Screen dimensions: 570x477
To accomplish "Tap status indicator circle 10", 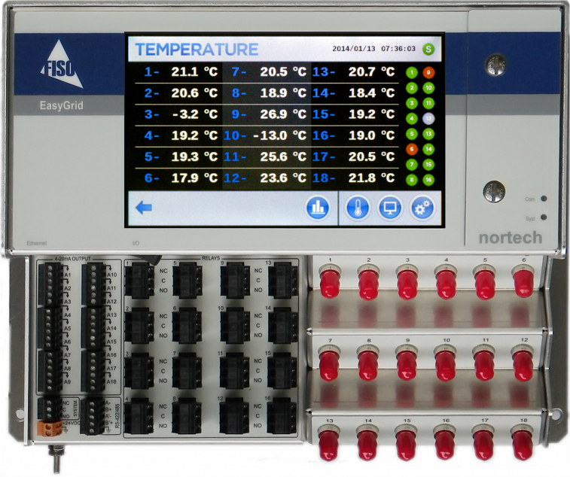I will click(428, 88).
